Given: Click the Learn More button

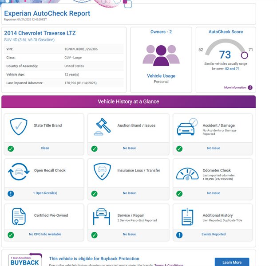Looking at the screenshot, I should pos(232,262).
